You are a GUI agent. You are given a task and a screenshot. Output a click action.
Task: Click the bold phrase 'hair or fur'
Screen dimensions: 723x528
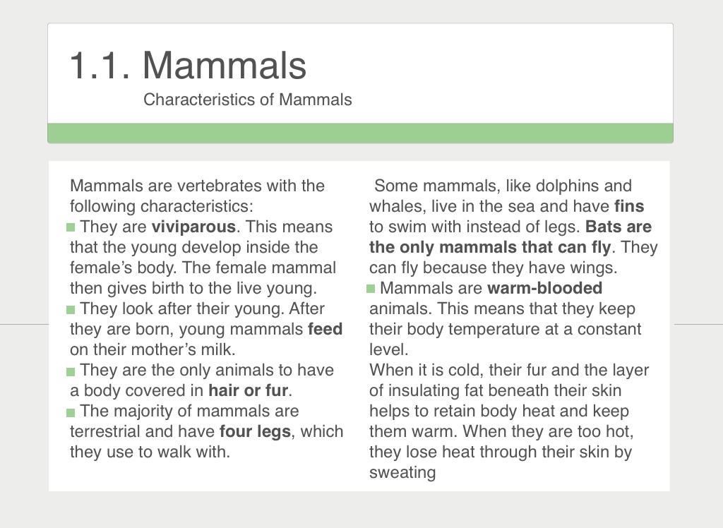250,391
